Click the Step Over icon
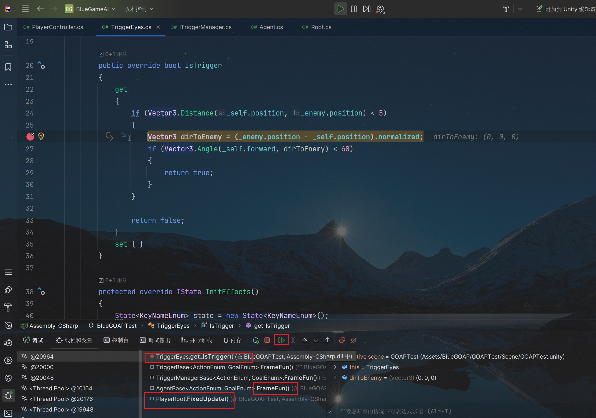 [x=304, y=340]
